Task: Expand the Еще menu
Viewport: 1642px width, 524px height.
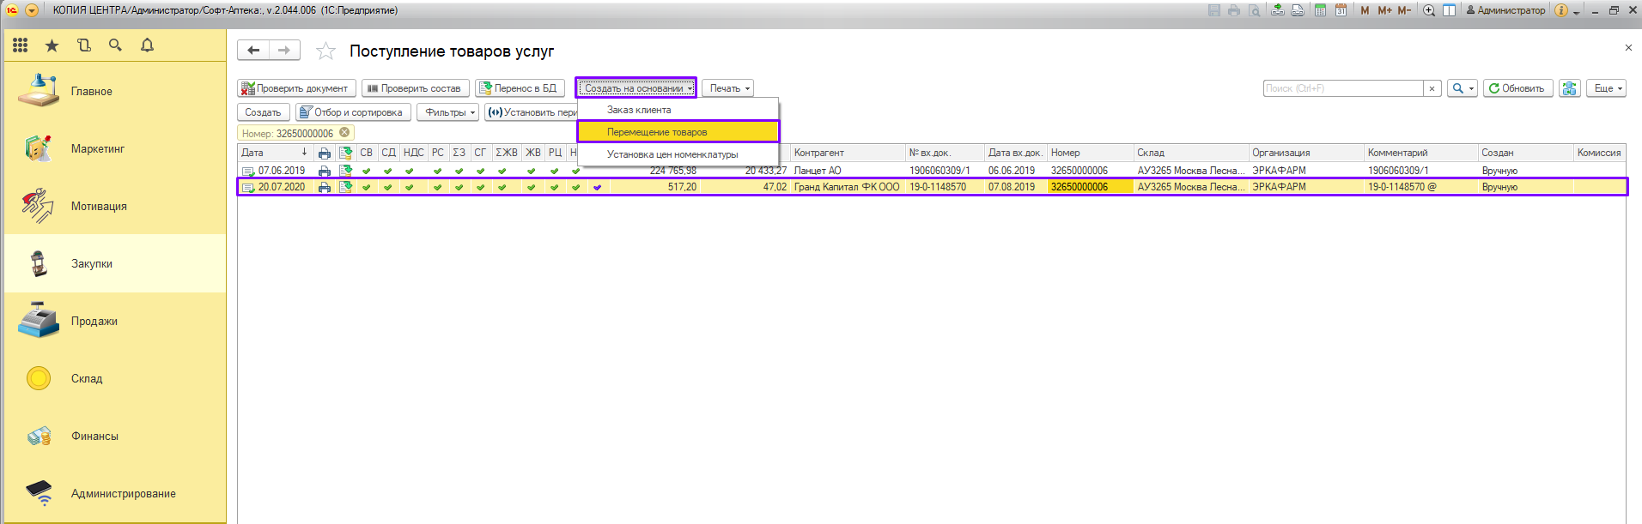Action: click(x=1607, y=88)
